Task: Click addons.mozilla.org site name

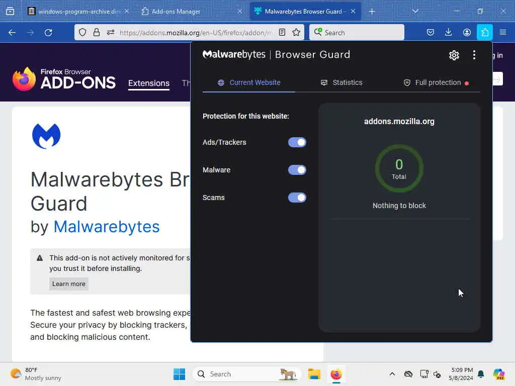Action: (399, 122)
